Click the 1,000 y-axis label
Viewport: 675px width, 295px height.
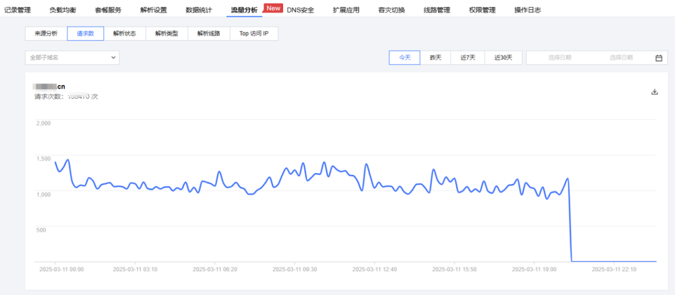click(42, 194)
